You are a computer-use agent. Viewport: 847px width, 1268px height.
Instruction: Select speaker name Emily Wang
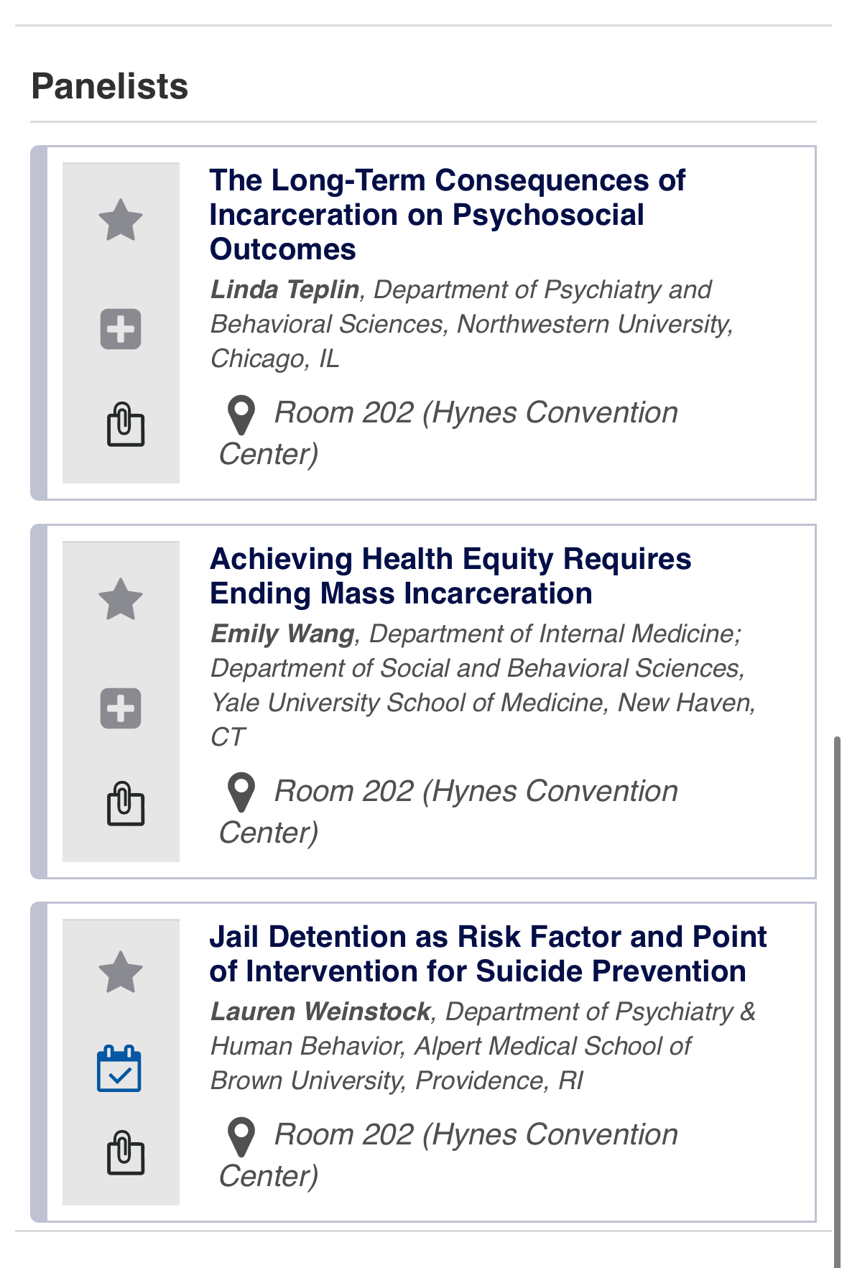(282, 634)
